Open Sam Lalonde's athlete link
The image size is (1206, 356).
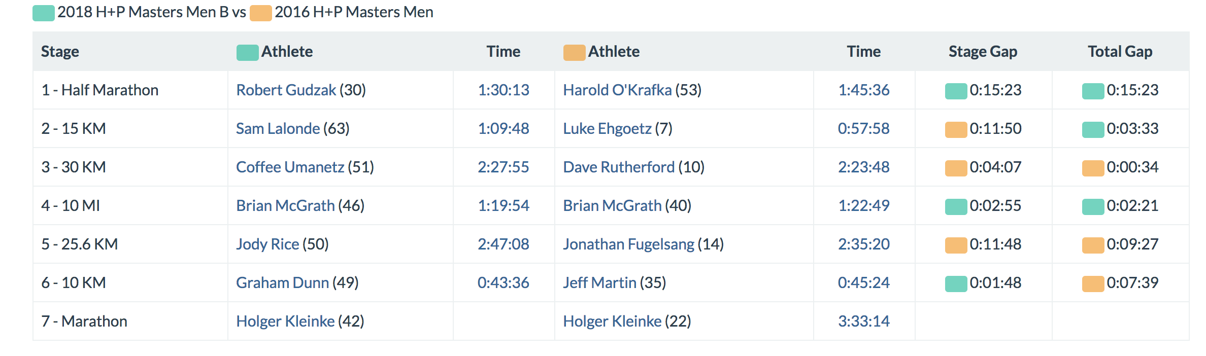coord(278,129)
